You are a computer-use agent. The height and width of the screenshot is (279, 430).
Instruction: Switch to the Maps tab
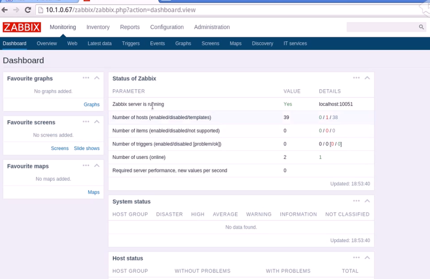pyautogui.click(x=236, y=43)
